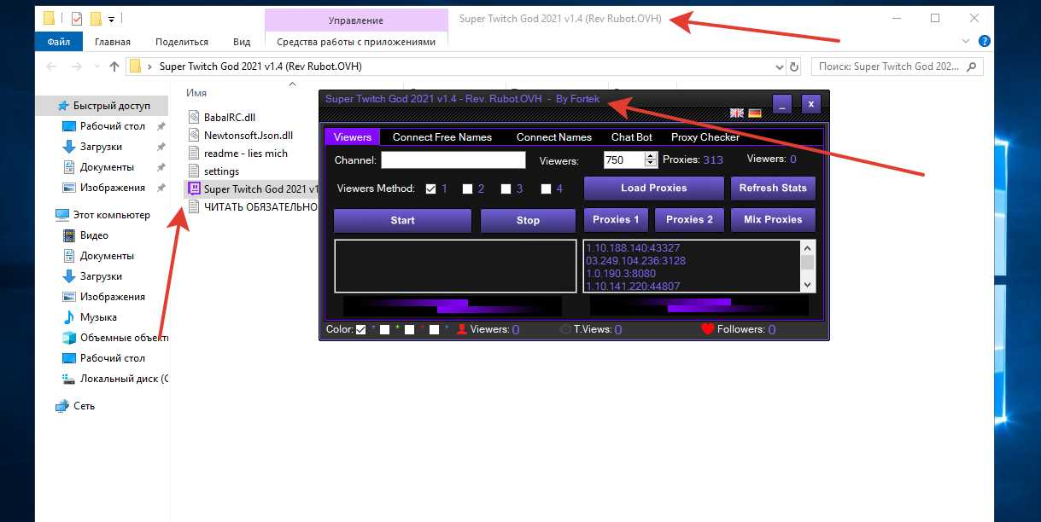Click the red Viewers person icon in status bar

[x=462, y=329]
